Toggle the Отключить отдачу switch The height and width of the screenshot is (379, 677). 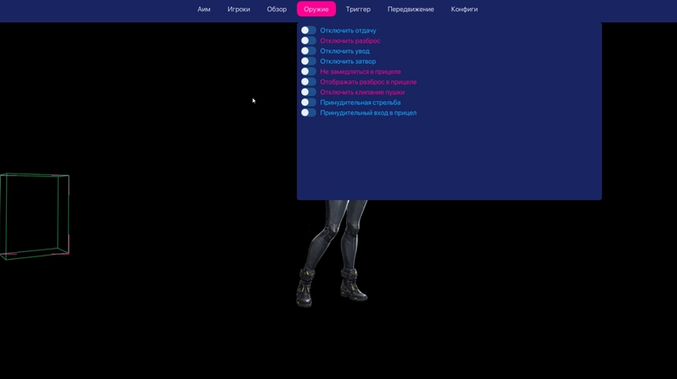(x=308, y=30)
